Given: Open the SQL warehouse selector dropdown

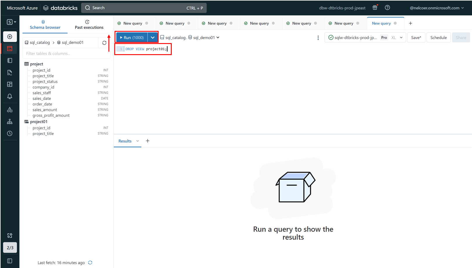Looking at the screenshot, I should click(365, 38).
